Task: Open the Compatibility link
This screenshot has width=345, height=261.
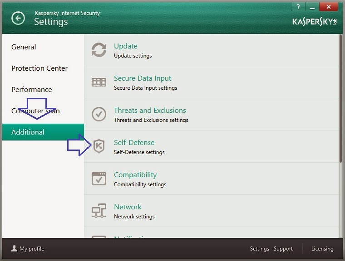Action: pyautogui.click(x=135, y=175)
